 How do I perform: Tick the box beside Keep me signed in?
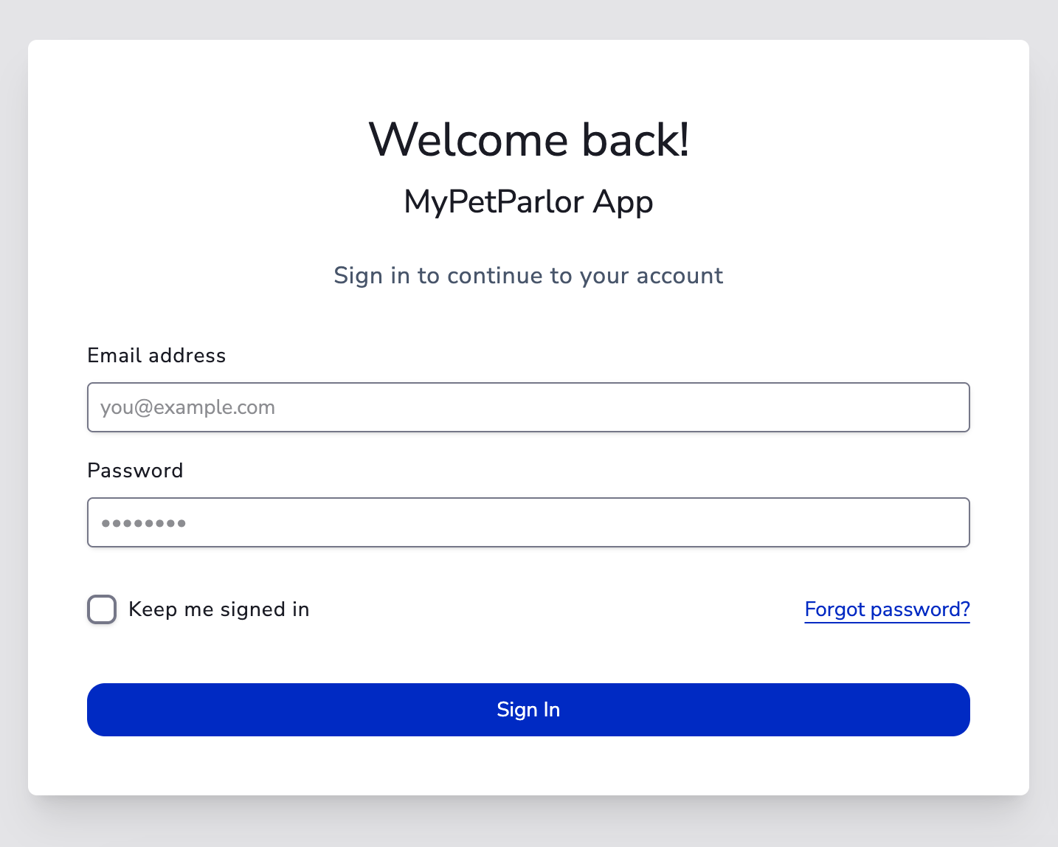(102, 609)
